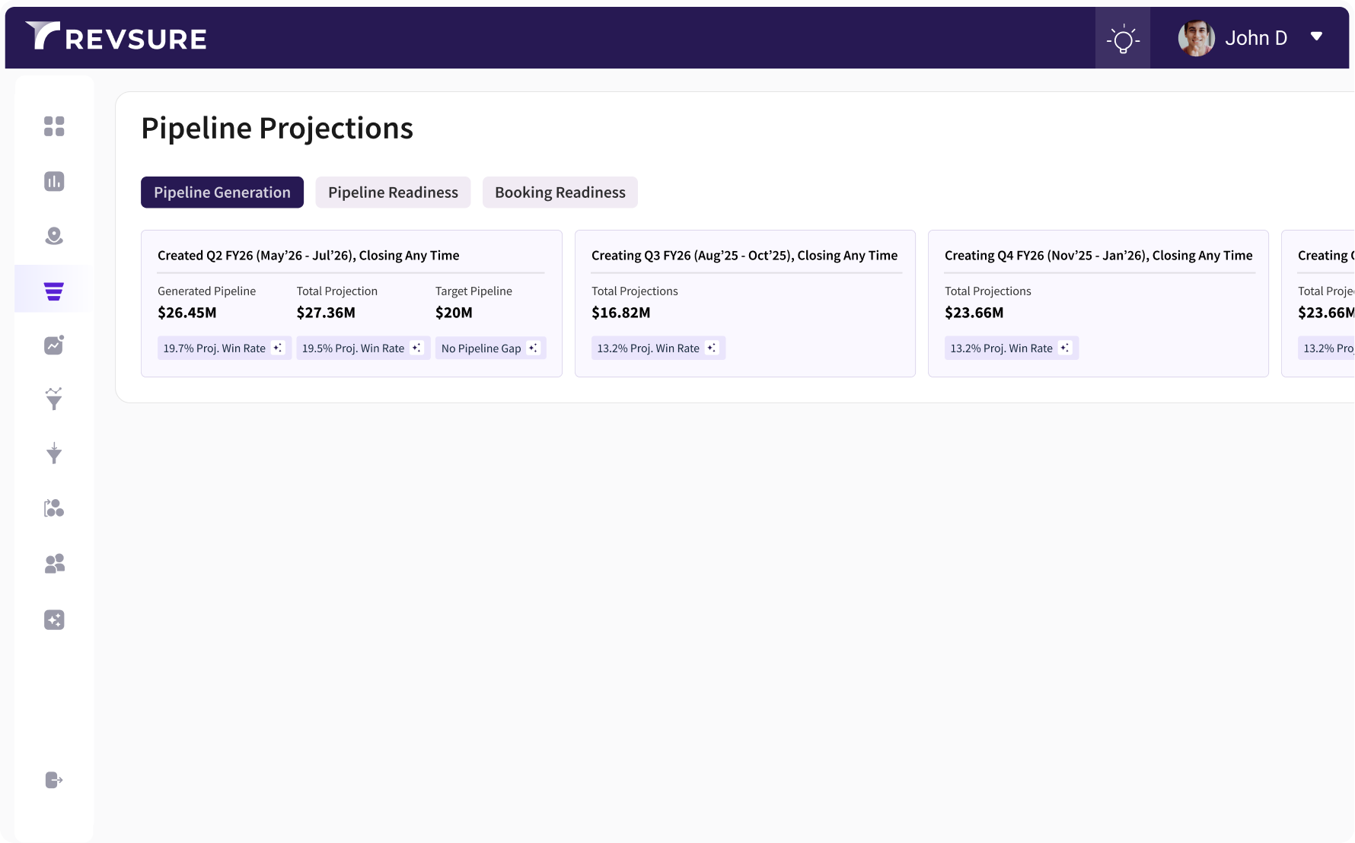Open the dashboard grid icon in sidebar
This screenshot has height=843, width=1355.
(54, 126)
